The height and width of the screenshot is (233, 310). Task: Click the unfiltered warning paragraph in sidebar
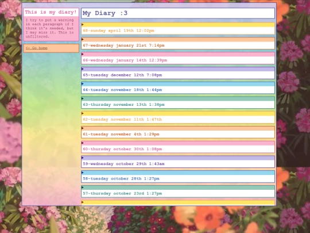(49, 28)
